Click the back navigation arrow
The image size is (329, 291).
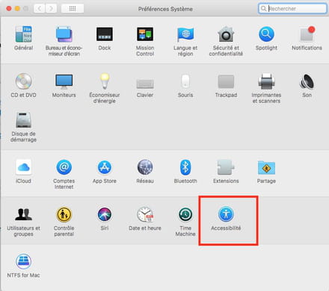click(x=40, y=8)
